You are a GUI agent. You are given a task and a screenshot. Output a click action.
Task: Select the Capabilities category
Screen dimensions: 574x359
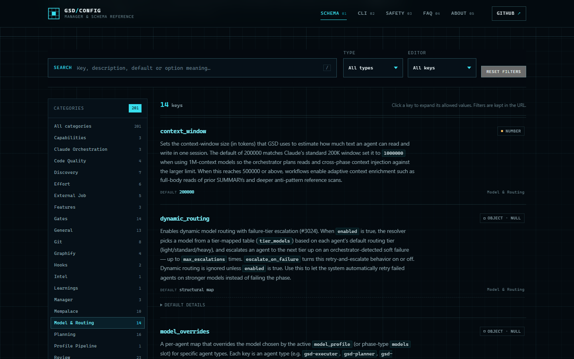pos(98,138)
